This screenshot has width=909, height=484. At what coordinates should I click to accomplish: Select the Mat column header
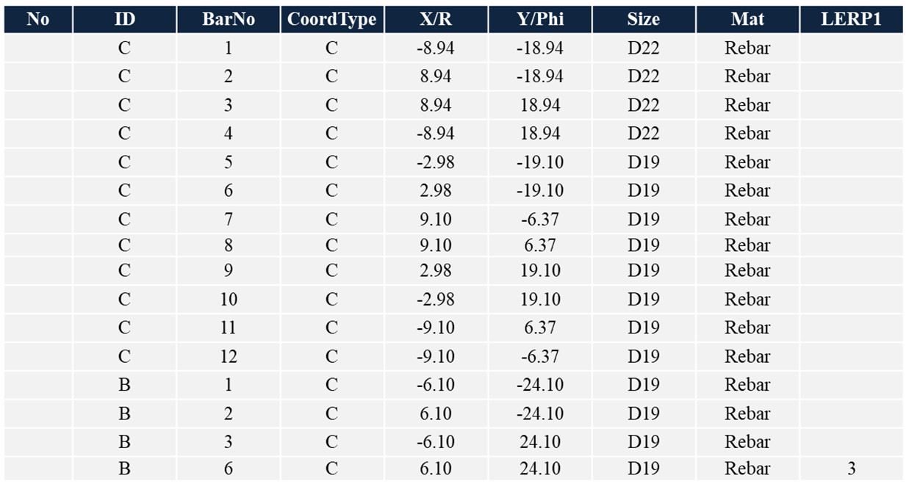[x=747, y=20]
